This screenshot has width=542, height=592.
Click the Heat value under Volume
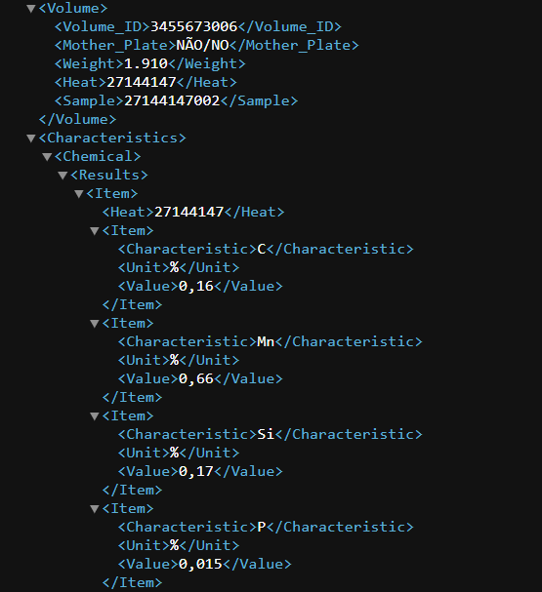[142, 82]
